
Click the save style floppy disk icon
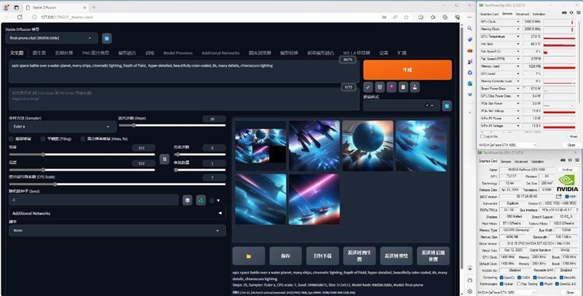click(x=415, y=87)
